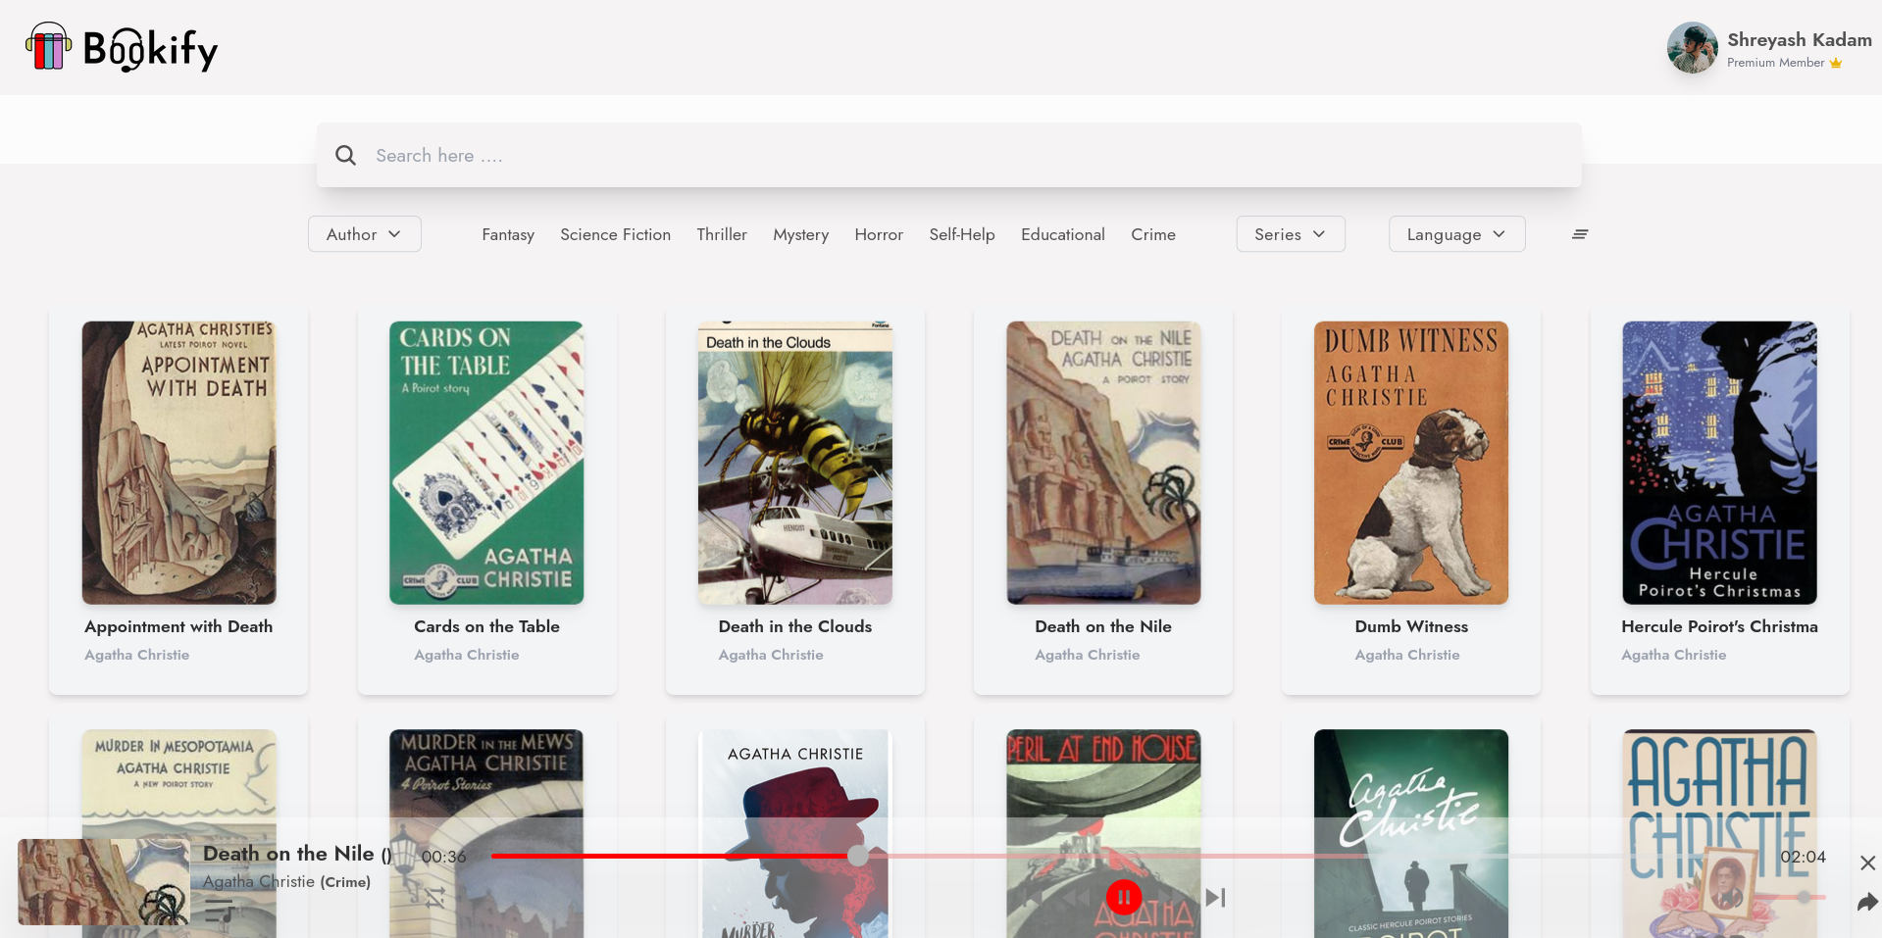Screen dimensions: 1882x938
Task: Click the search magnifier icon
Action: pyautogui.click(x=345, y=155)
